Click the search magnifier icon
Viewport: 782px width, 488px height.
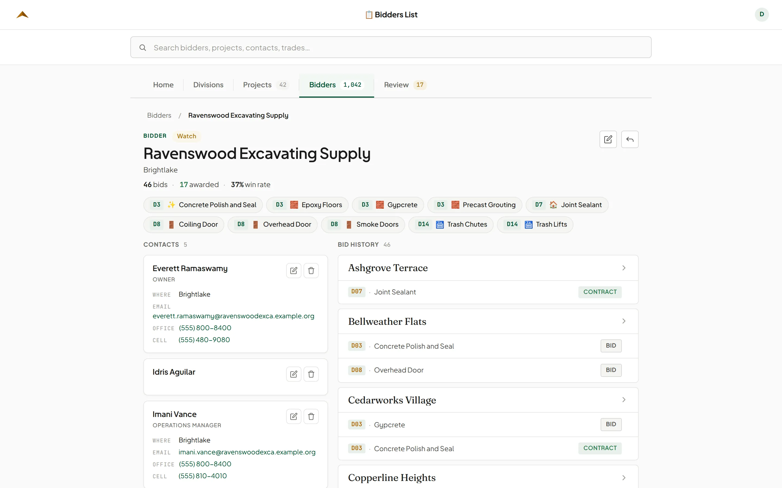coord(143,47)
